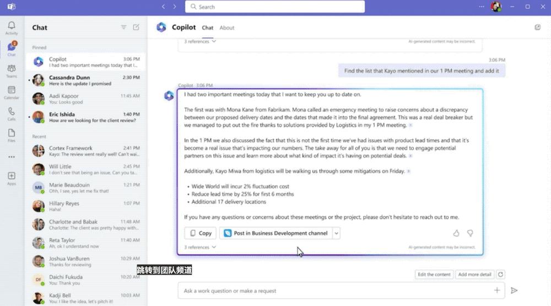
Task: Click Add more detail suggestion
Action: click(474, 275)
